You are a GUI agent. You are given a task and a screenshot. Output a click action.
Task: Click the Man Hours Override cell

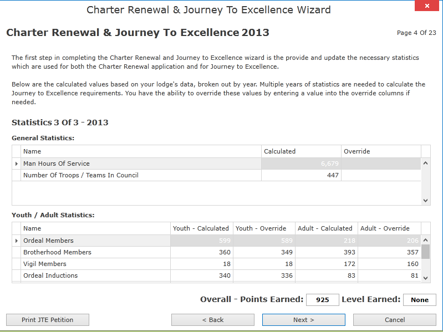tap(381, 164)
